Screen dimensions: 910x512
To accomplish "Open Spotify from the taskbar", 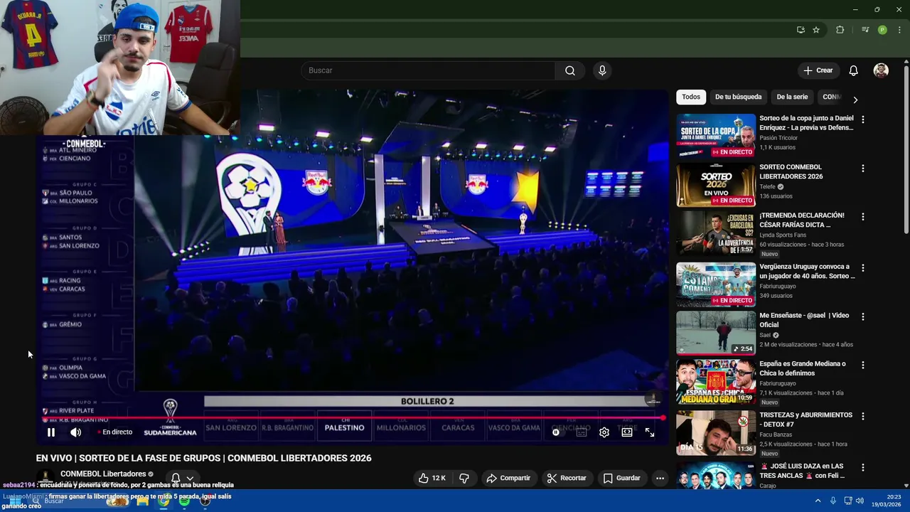I will [184, 501].
